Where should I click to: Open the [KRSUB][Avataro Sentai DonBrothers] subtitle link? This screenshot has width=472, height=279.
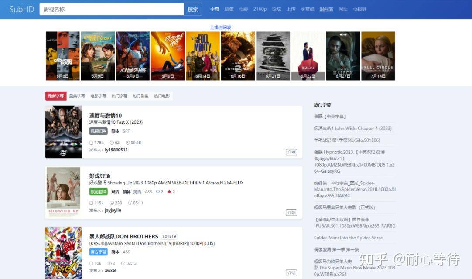coord(152,243)
